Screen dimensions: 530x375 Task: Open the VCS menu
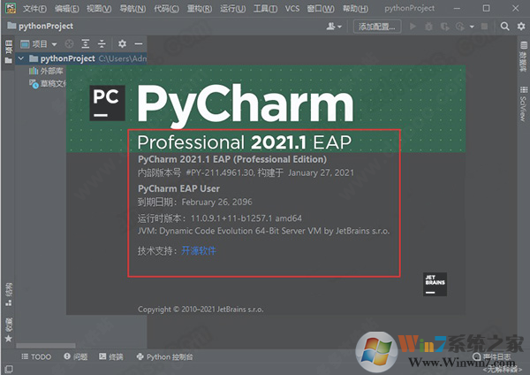[x=292, y=9]
